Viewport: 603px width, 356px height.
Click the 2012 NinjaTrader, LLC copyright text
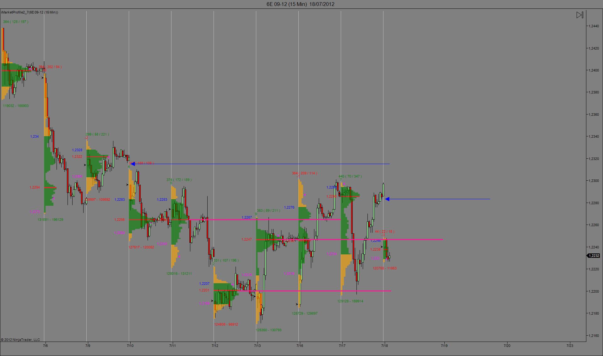click(20, 340)
